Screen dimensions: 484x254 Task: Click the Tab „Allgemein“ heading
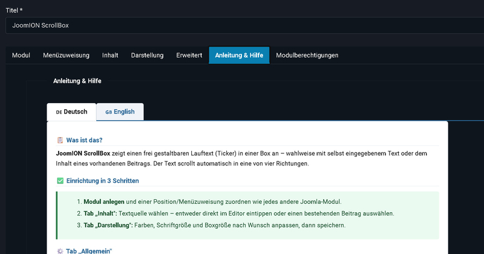pyautogui.click(x=89, y=251)
